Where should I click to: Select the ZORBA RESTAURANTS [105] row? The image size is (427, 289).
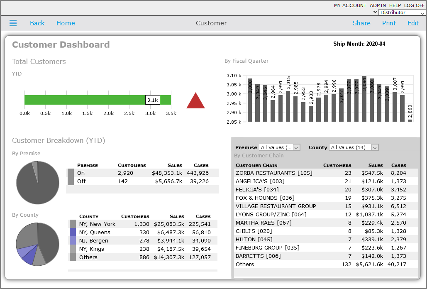point(274,173)
